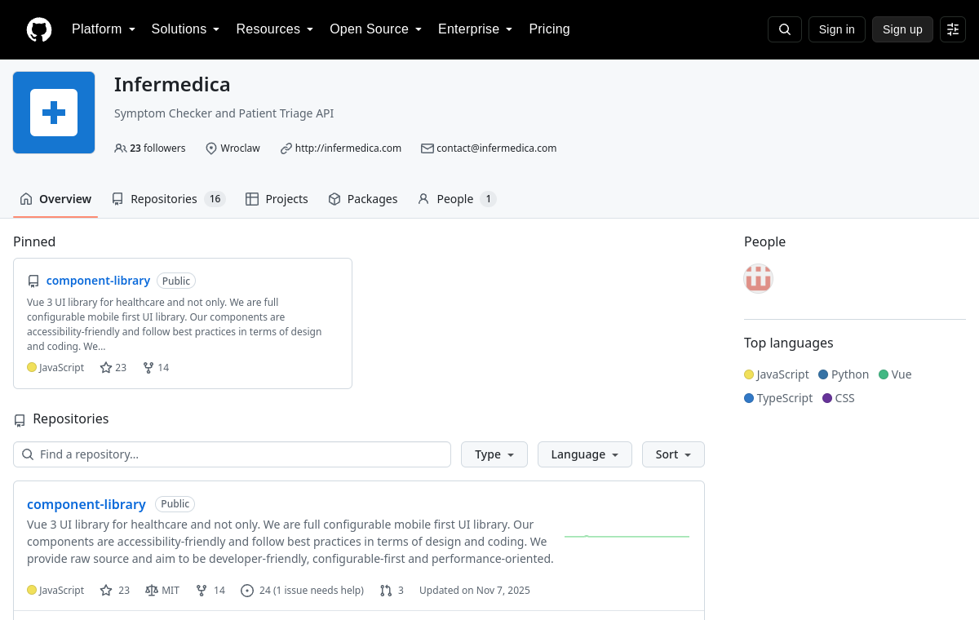Click the fork count 14 in list row
Screen dimensions: 979x620
[219, 591]
